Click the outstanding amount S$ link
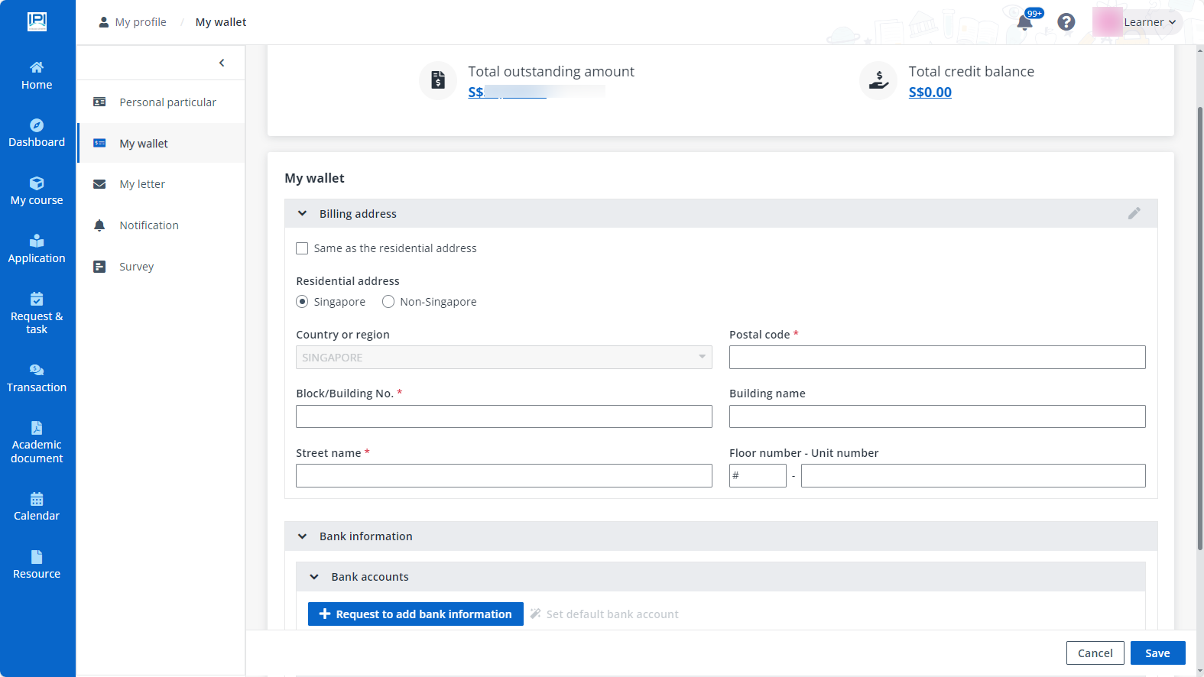1204x677 pixels. tap(507, 92)
